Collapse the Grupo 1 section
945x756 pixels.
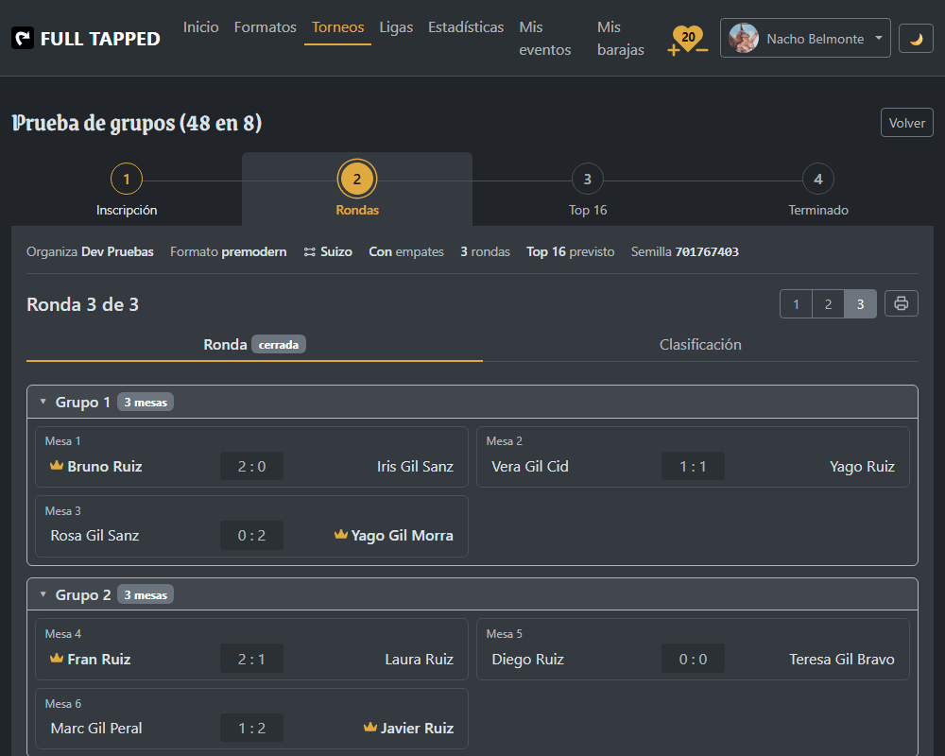pos(43,402)
